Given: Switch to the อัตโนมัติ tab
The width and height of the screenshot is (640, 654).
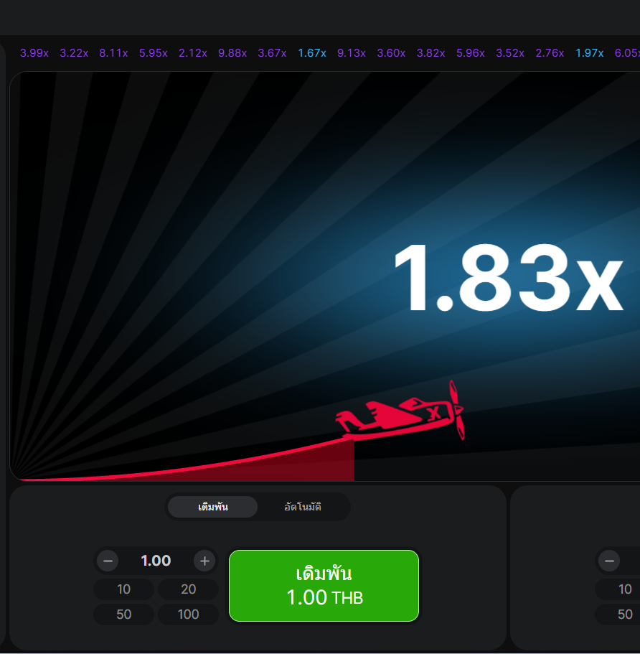Looking at the screenshot, I should (x=303, y=507).
